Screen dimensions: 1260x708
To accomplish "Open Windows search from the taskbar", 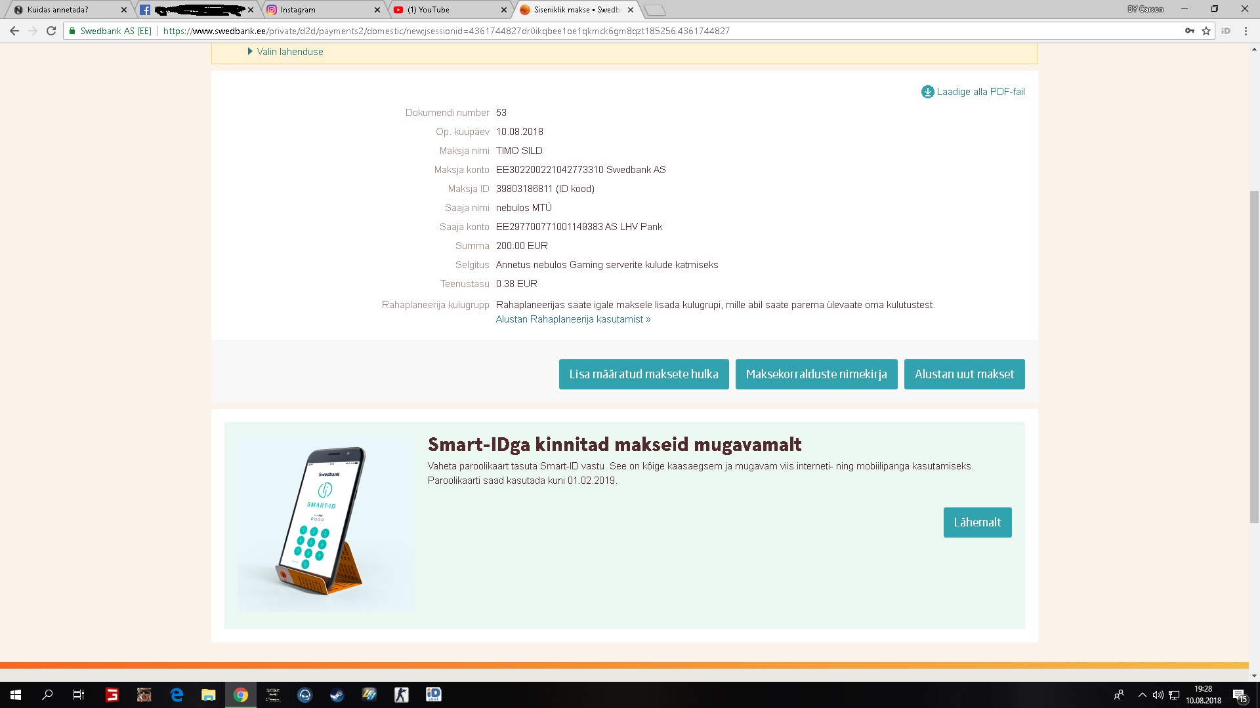I will [x=47, y=695].
